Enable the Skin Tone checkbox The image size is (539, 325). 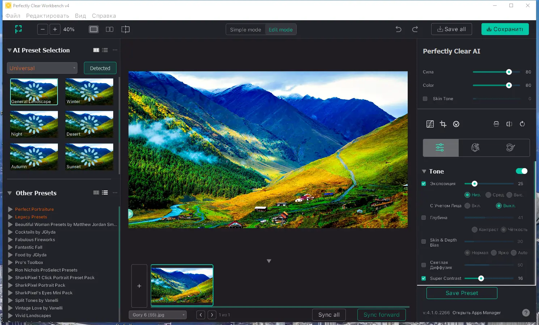pyautogui.click(x=425, y=99)
